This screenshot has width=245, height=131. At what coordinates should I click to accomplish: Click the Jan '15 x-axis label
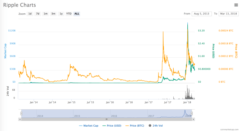pos(71,102)
